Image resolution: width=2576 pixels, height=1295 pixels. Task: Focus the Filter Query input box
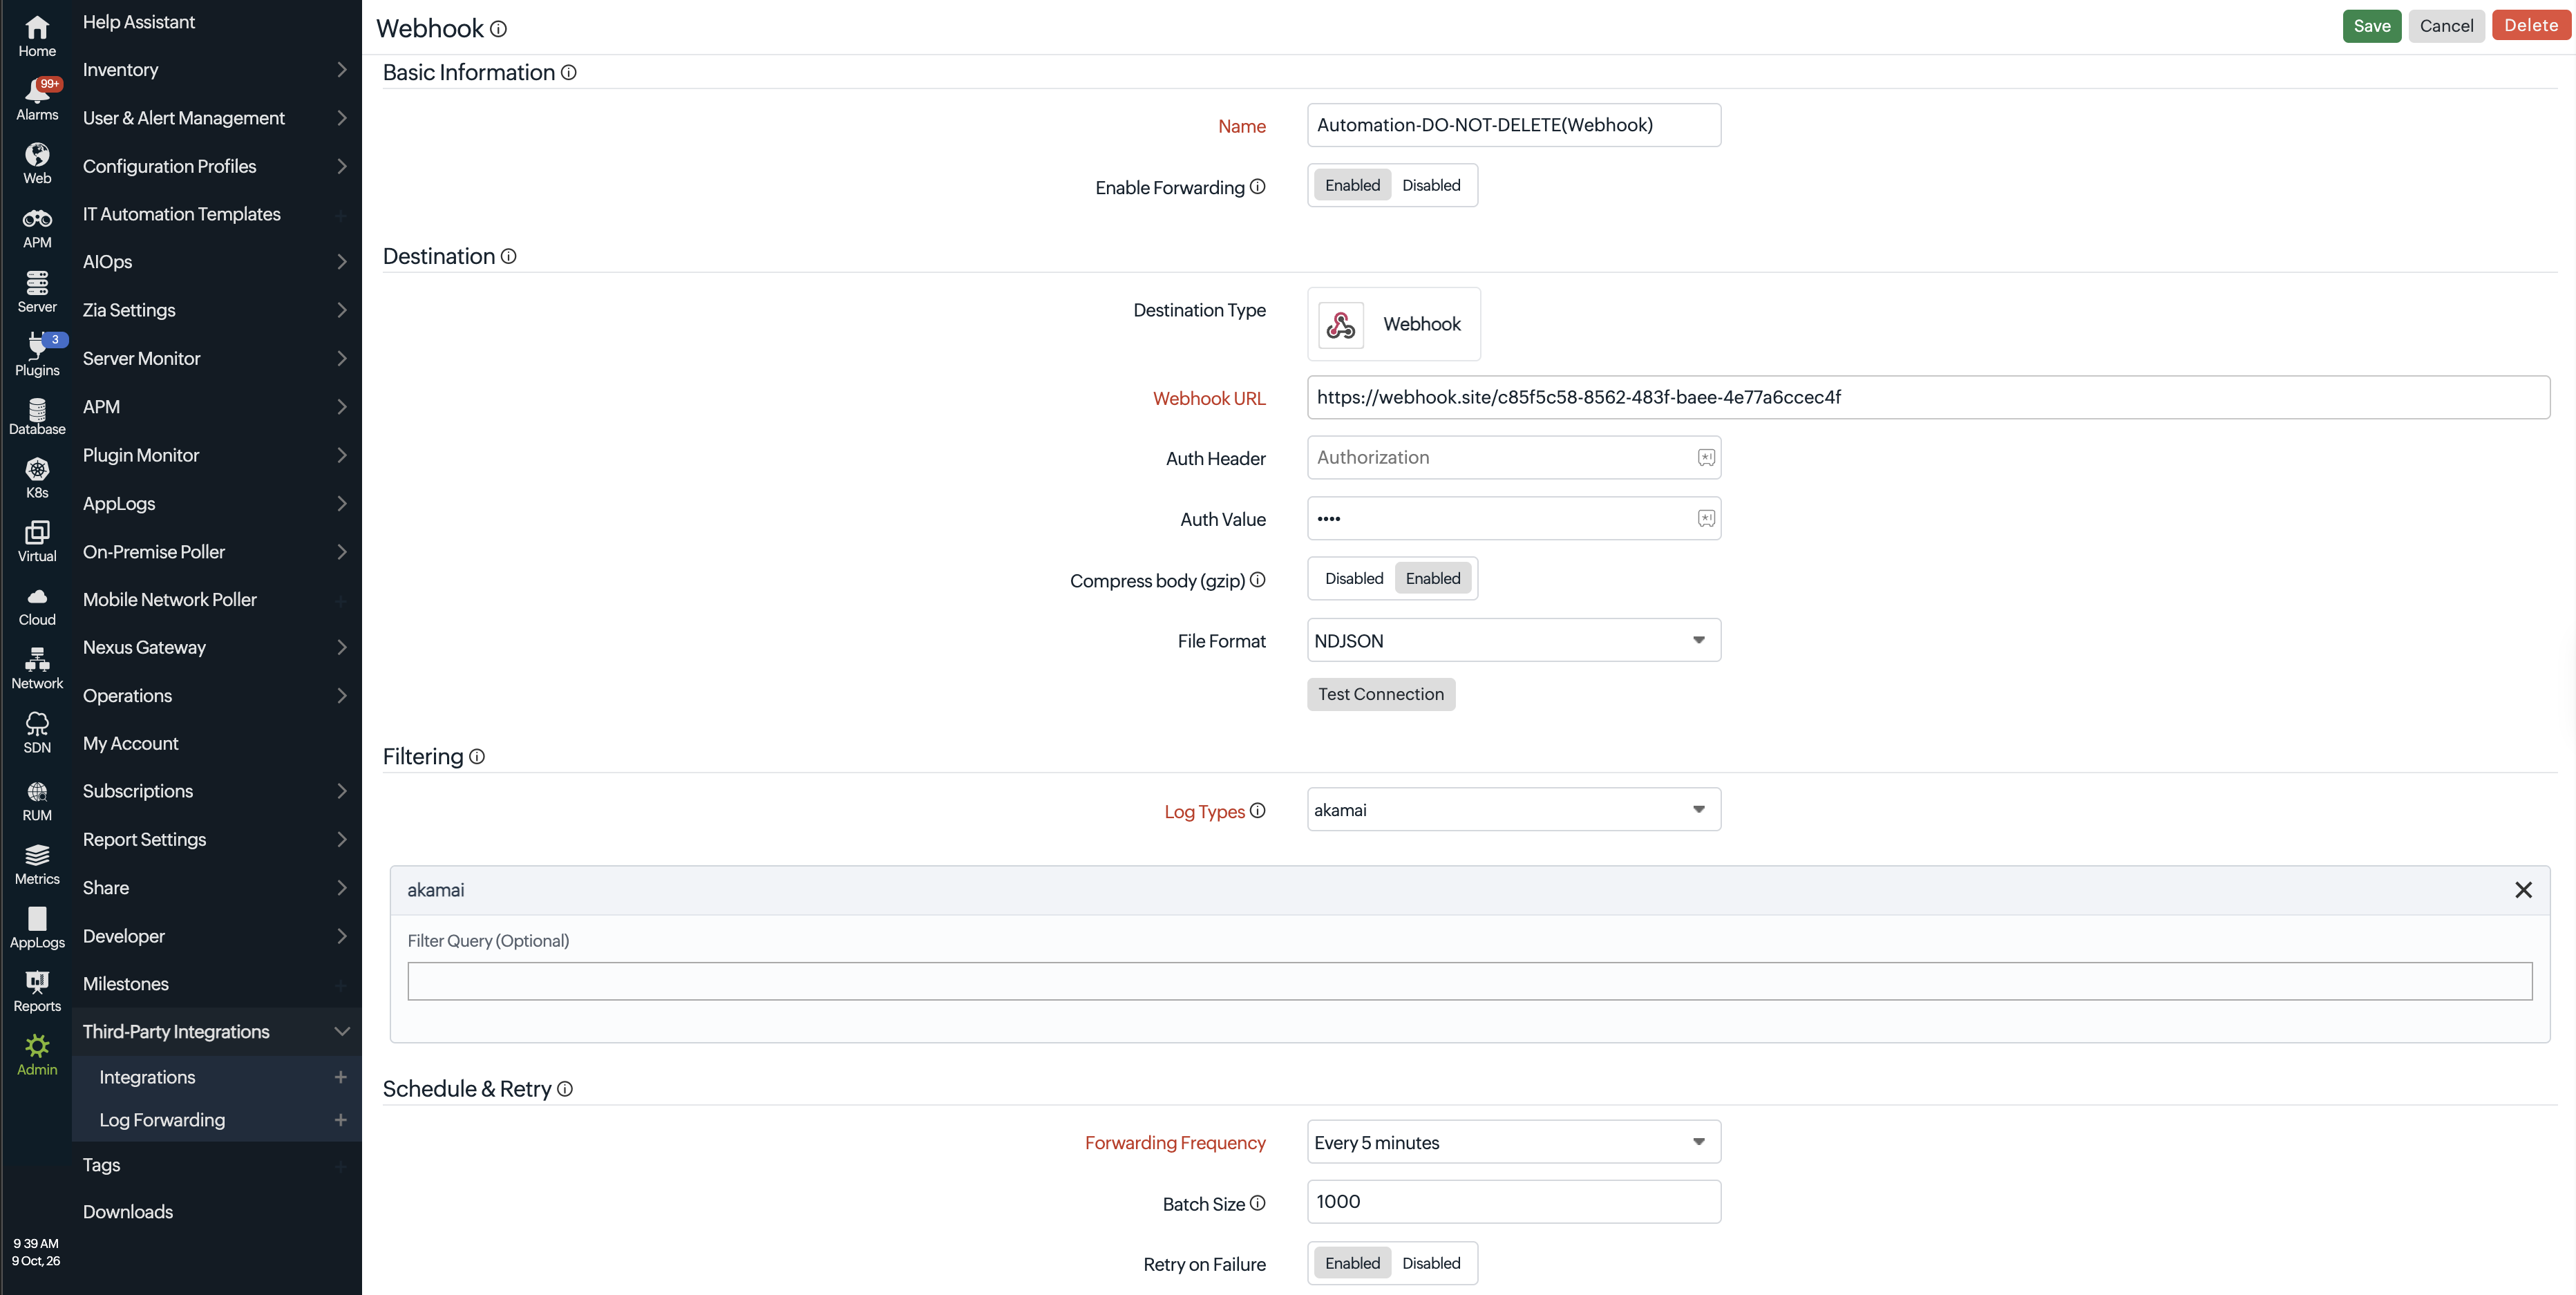coord(1469,981)
